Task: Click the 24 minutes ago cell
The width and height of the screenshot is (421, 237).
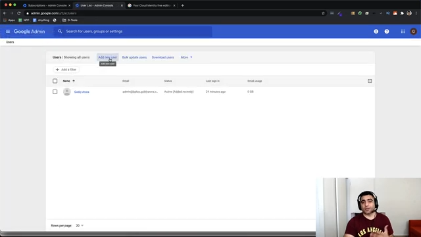Action: click(216, 92)
